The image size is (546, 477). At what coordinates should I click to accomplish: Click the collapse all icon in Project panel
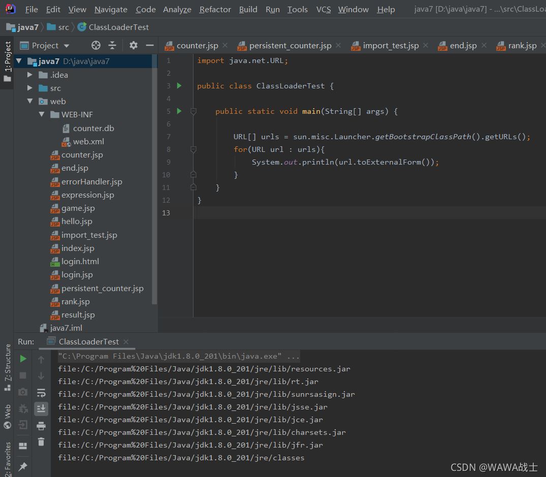(112, 46)
